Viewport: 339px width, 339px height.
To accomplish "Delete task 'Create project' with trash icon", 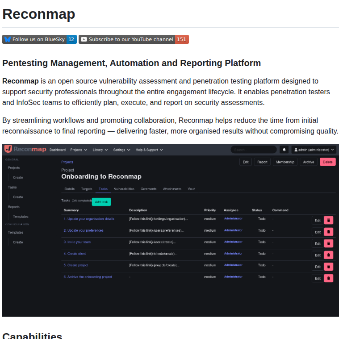I will click(x=328, y=267).
